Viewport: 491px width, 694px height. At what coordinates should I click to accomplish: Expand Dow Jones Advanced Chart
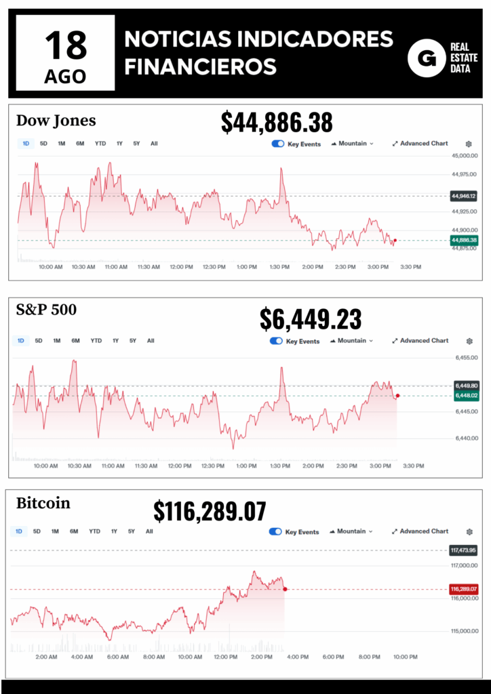tap(420, 144)
